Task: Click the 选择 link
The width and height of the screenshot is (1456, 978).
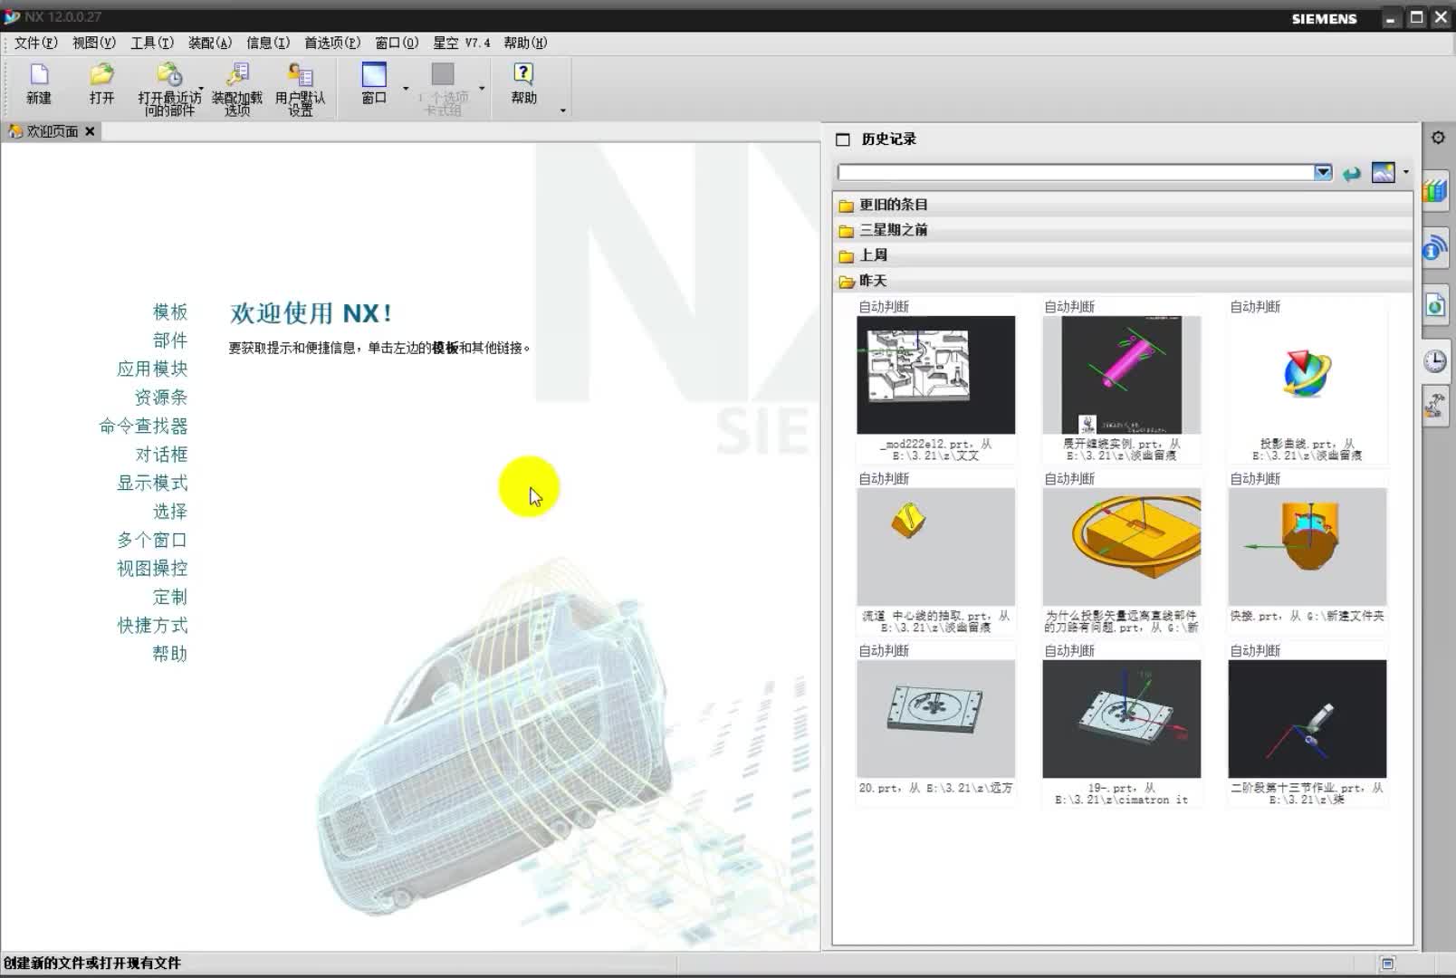Action: click(x=169, y=512)
